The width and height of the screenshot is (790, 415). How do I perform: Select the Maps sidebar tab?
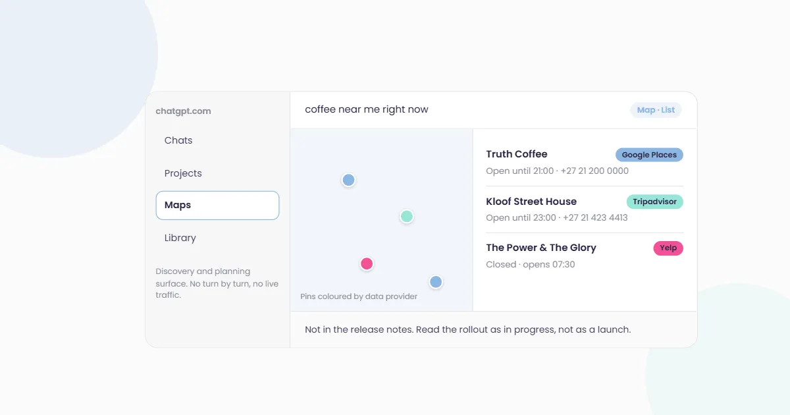tap(217, 205)
